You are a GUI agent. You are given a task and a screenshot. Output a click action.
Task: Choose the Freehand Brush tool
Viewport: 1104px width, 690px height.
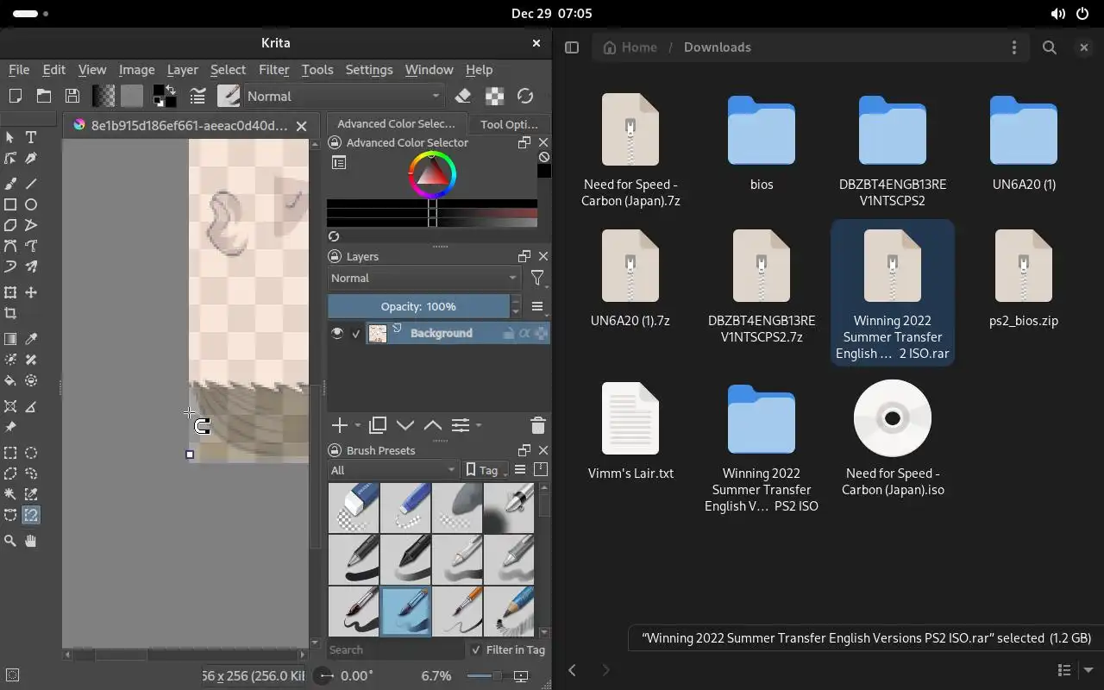pyautogui.click(x=10, y=184)
